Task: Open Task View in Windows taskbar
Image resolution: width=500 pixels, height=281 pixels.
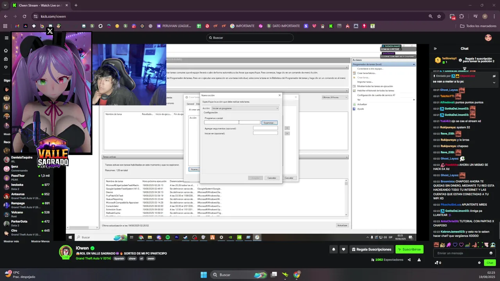Action: tap(274, 275)
